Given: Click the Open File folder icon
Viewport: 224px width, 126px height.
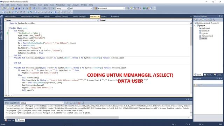Looking at the screenshot, I should (x=13, y=8).
